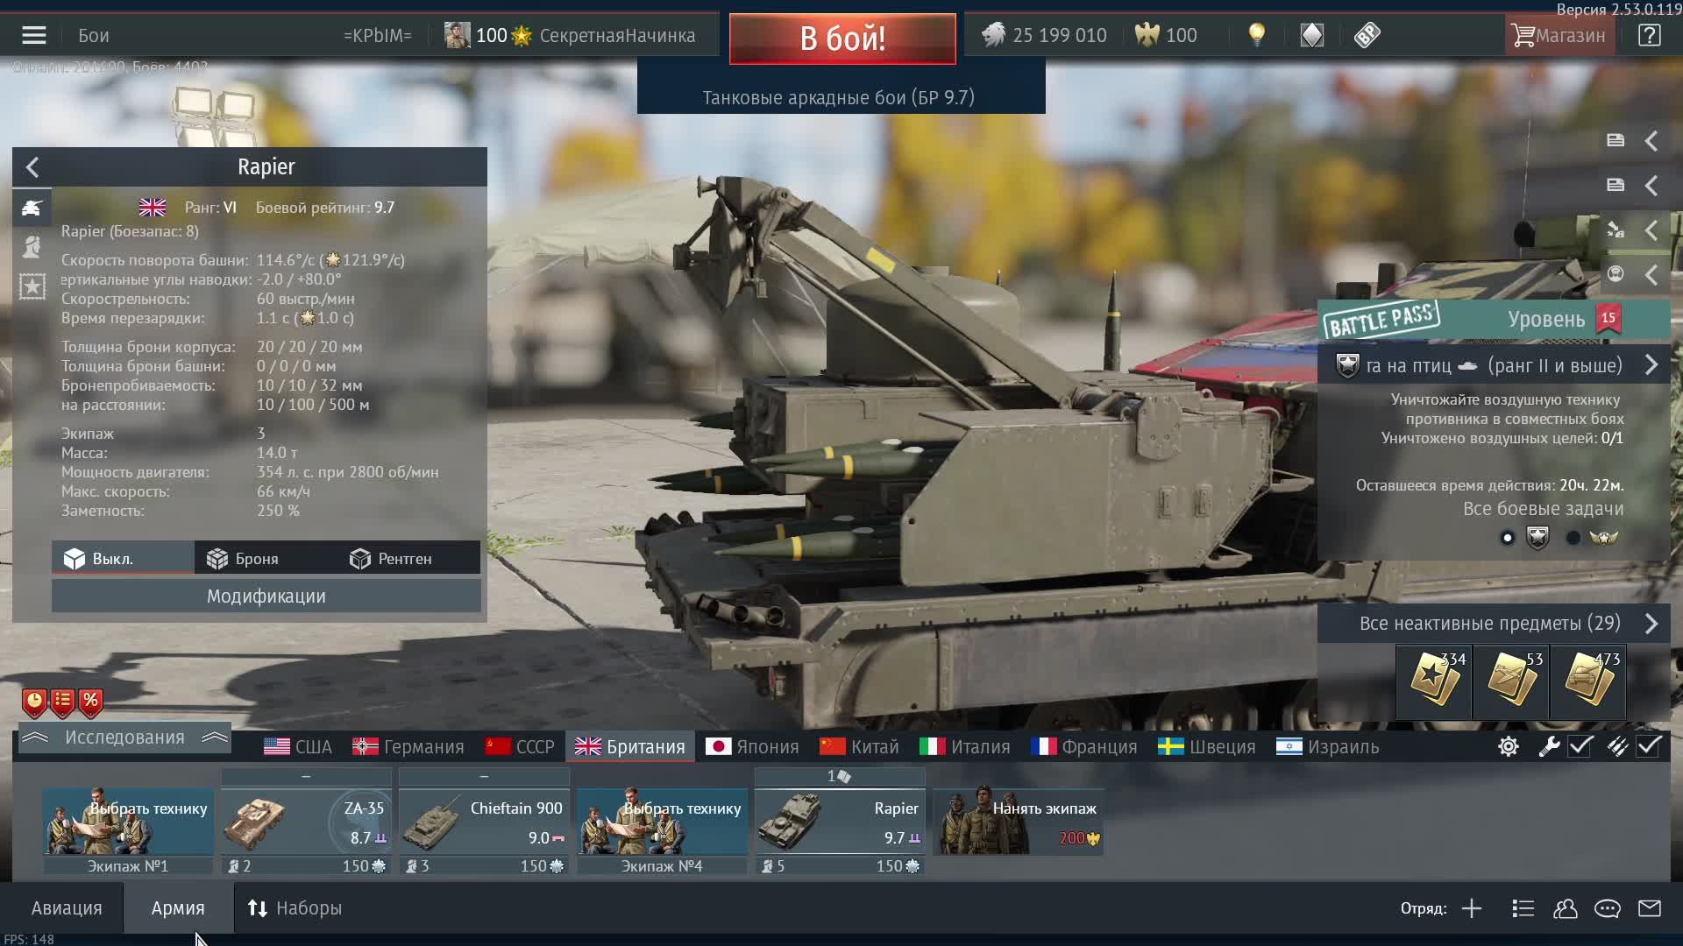Open the hamburger main menu
The image size is (1683, 946).
[33, 35]
